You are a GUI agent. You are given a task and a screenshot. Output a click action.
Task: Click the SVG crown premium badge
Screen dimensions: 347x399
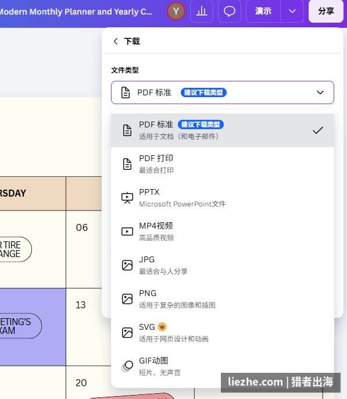pos(162,326)
